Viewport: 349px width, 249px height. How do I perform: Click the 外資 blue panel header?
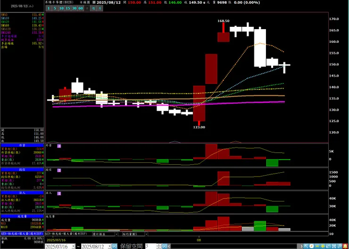(22, 145)
